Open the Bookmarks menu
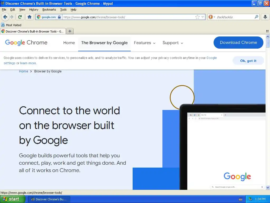The width and height of the screenshot is (270, 203). pos(49,10)
